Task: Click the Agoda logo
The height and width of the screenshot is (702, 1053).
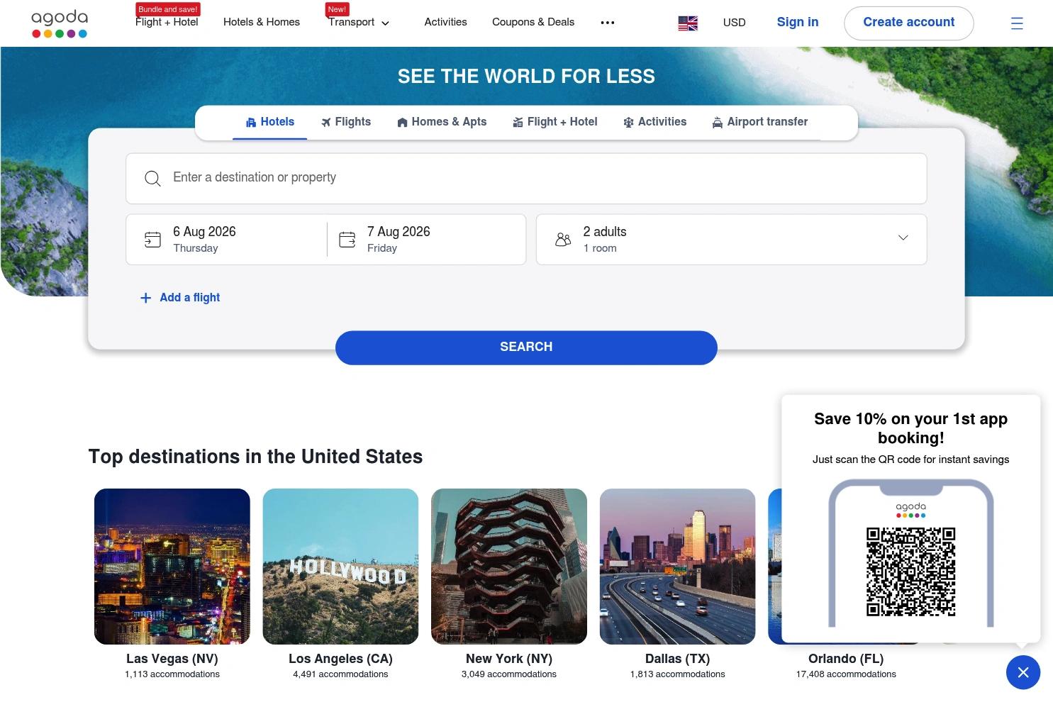Action: tap(60, 23)
